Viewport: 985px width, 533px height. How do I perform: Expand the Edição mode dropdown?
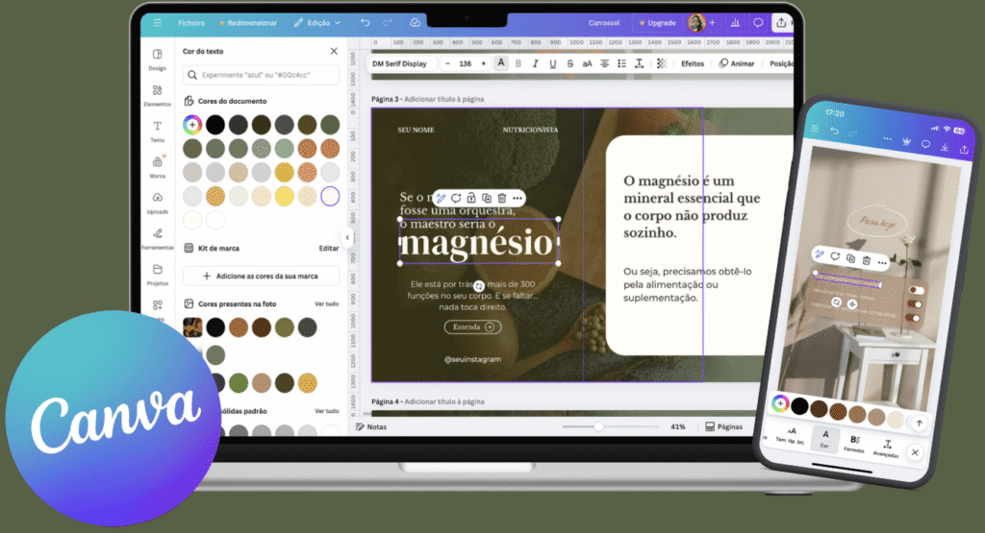(317, 23)
